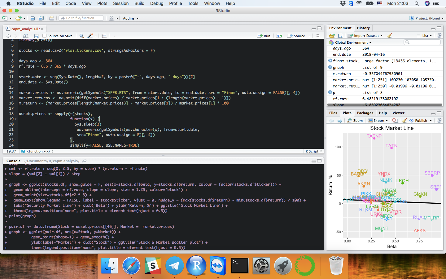Image resolution: width=446 pixels, height=279 pixels.
Task: Save the current script with the disk icon
Action: click(x=36, y=36)
